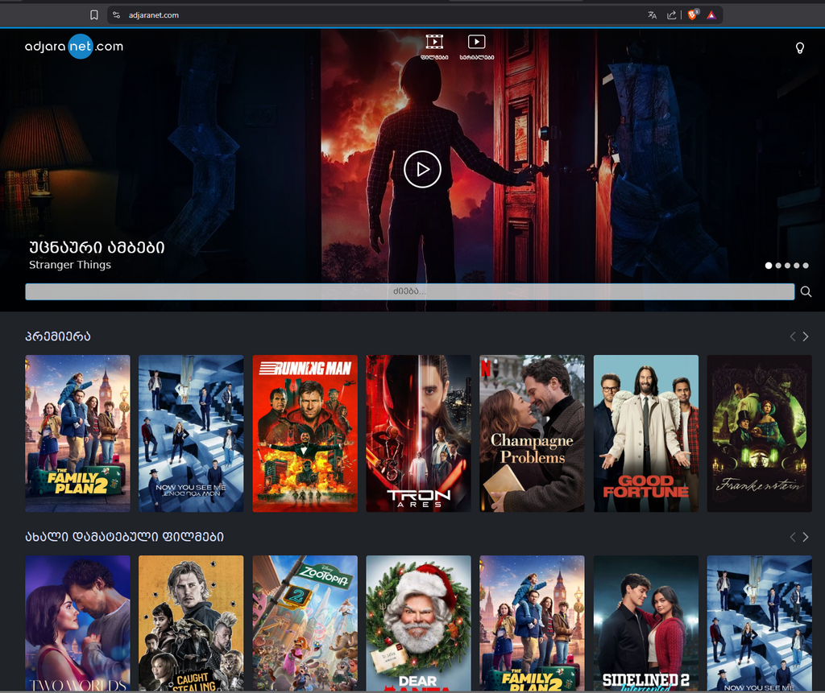Open Now You See Me premiere poster
Image resolution: width=825 pixels, height=693 pixels.
click(x=191, y=433)
